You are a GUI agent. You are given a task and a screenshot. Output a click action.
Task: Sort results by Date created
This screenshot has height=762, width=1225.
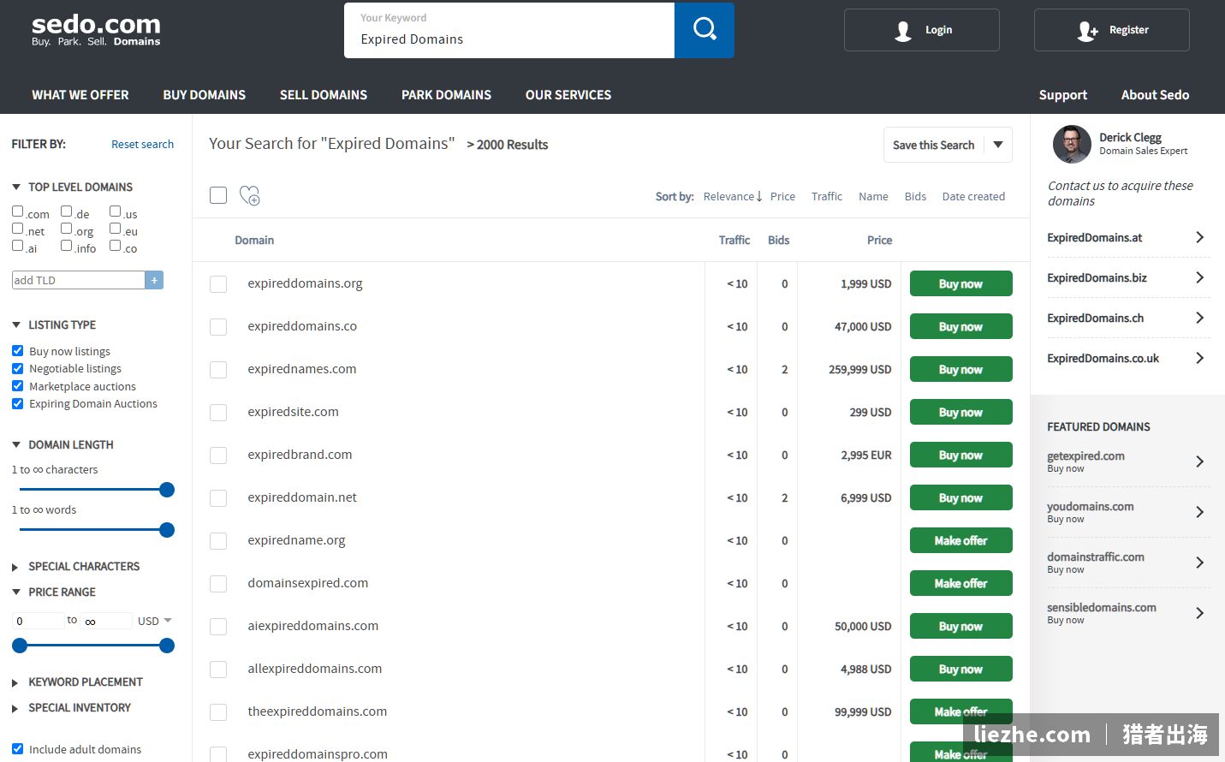[973, 196]
